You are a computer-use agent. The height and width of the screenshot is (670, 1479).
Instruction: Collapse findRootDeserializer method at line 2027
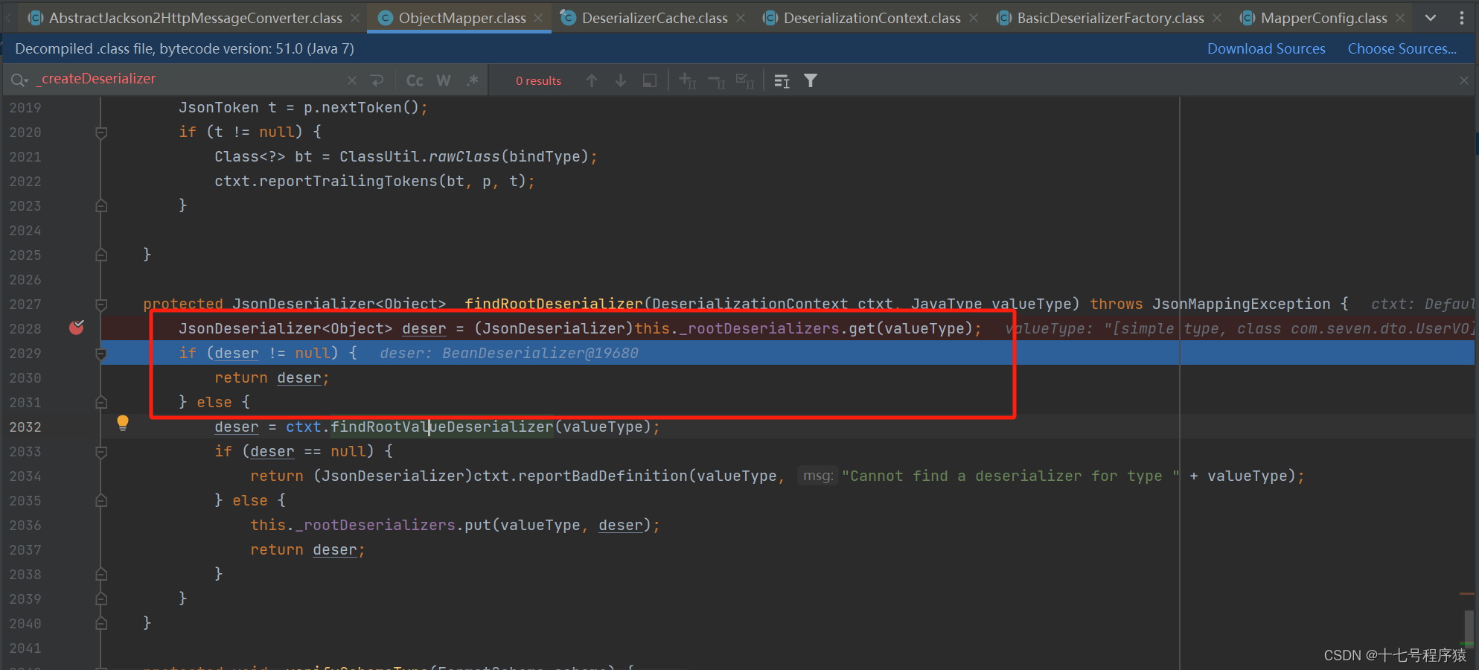coord(101,304)
